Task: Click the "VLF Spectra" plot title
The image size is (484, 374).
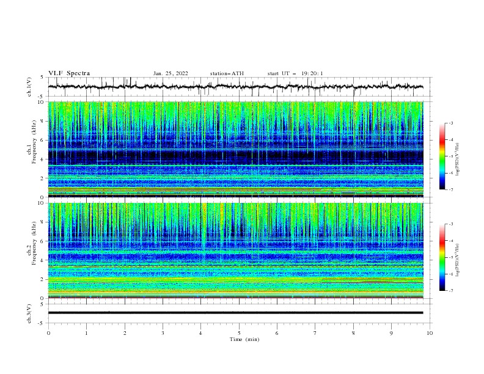Action: pyautogui.click(x=69, y=73)
